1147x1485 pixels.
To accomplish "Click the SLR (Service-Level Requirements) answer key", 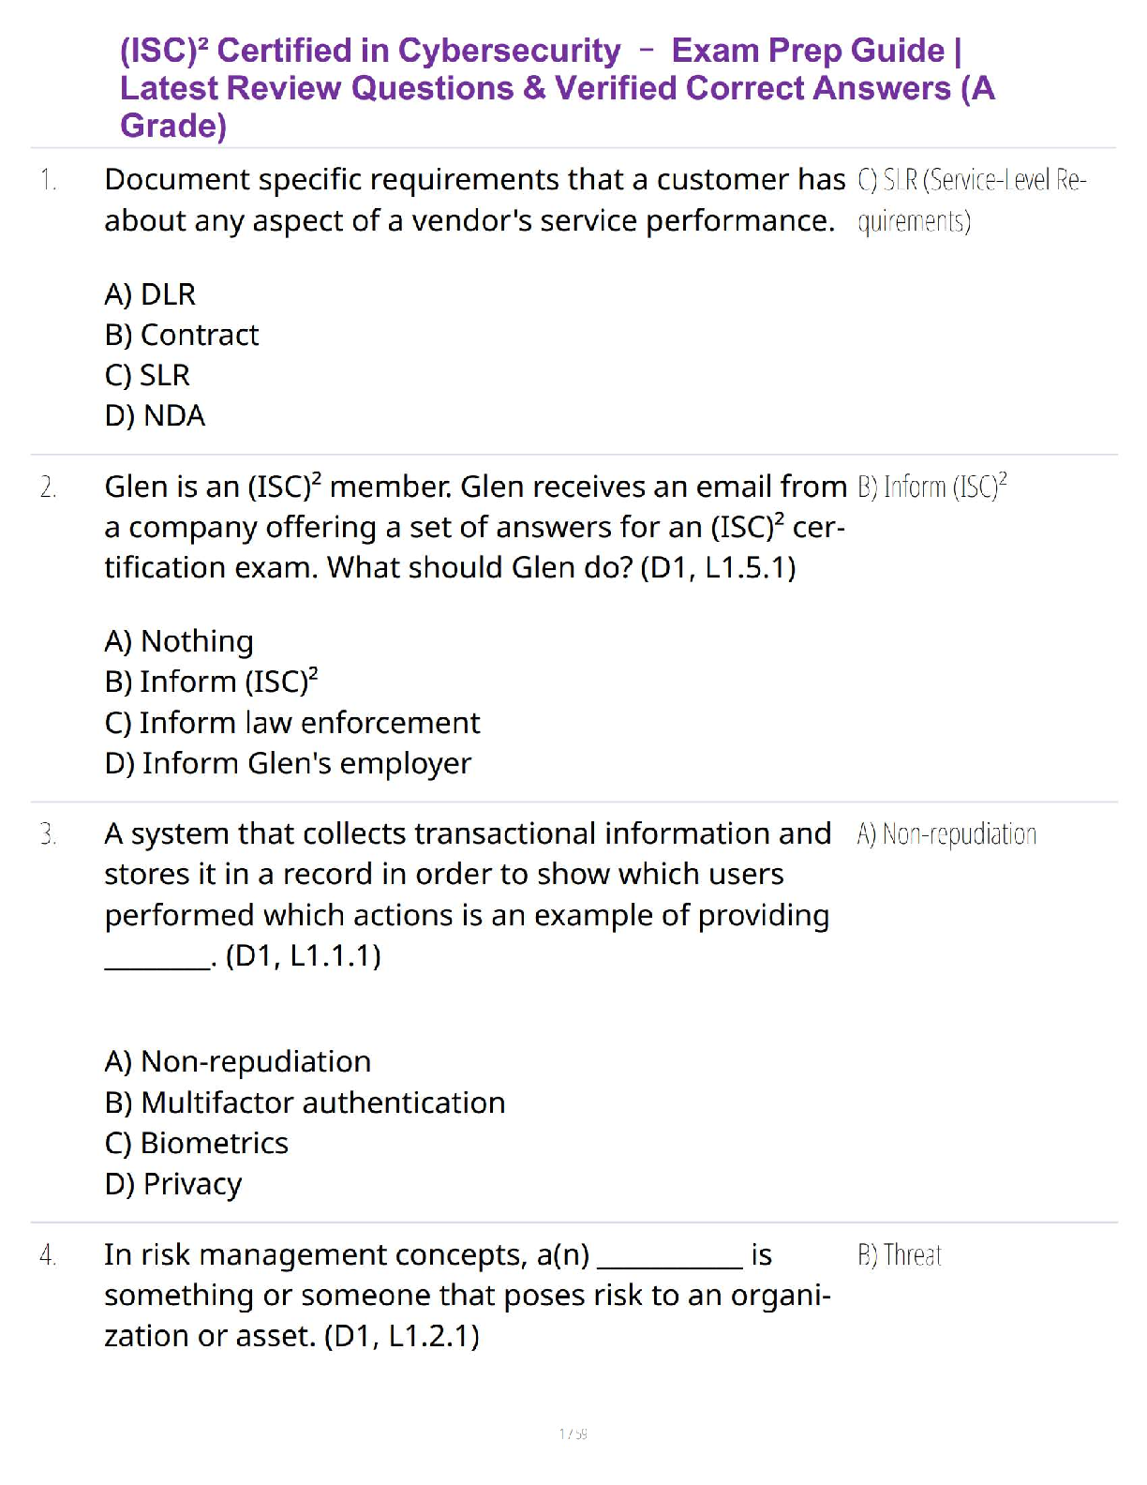I will coord(970,200).
